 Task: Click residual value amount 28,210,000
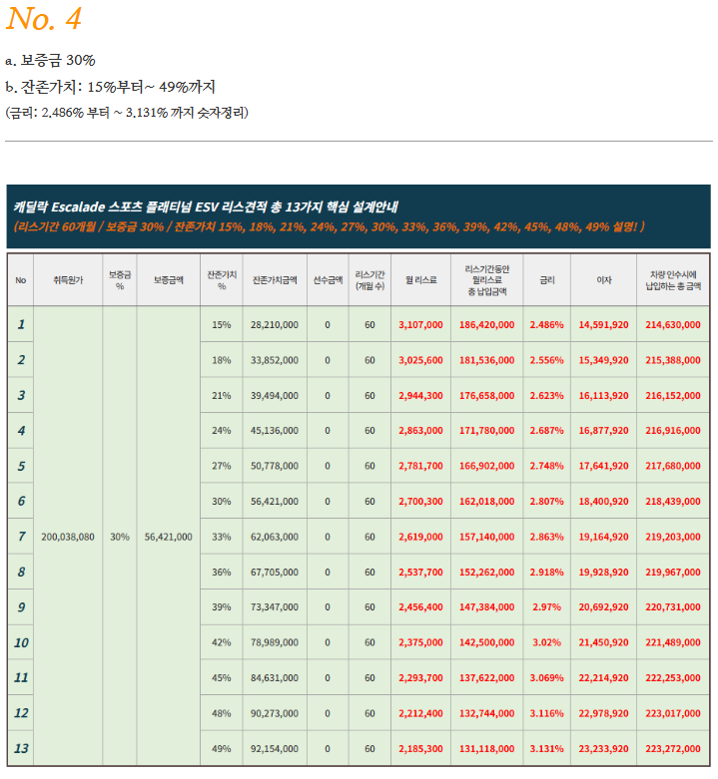[275, 325]
